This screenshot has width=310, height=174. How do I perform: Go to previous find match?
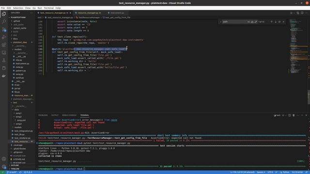271,22
